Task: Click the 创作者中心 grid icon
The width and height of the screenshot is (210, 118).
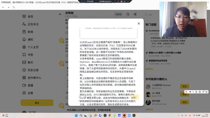Action: [24, 78]
